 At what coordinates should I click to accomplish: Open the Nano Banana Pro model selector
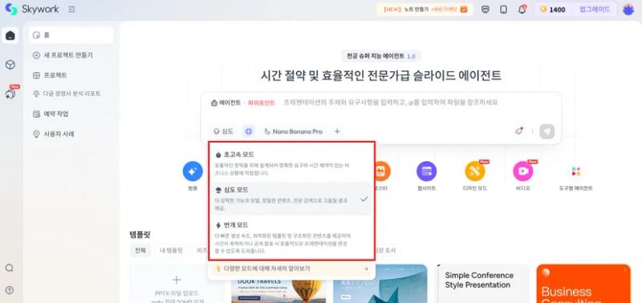click(293, 131)
